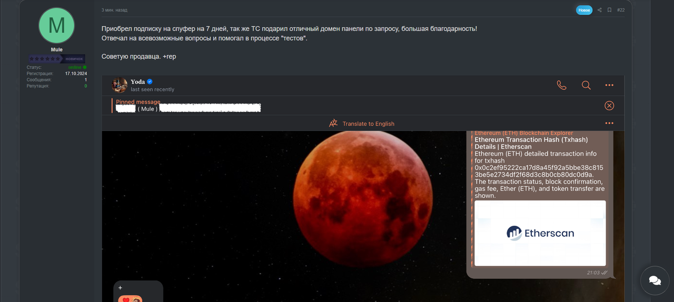Viewport: 674px width, 302px height.
Task: Open the Etherscan link preview image
Action: (x=540, y=233)
